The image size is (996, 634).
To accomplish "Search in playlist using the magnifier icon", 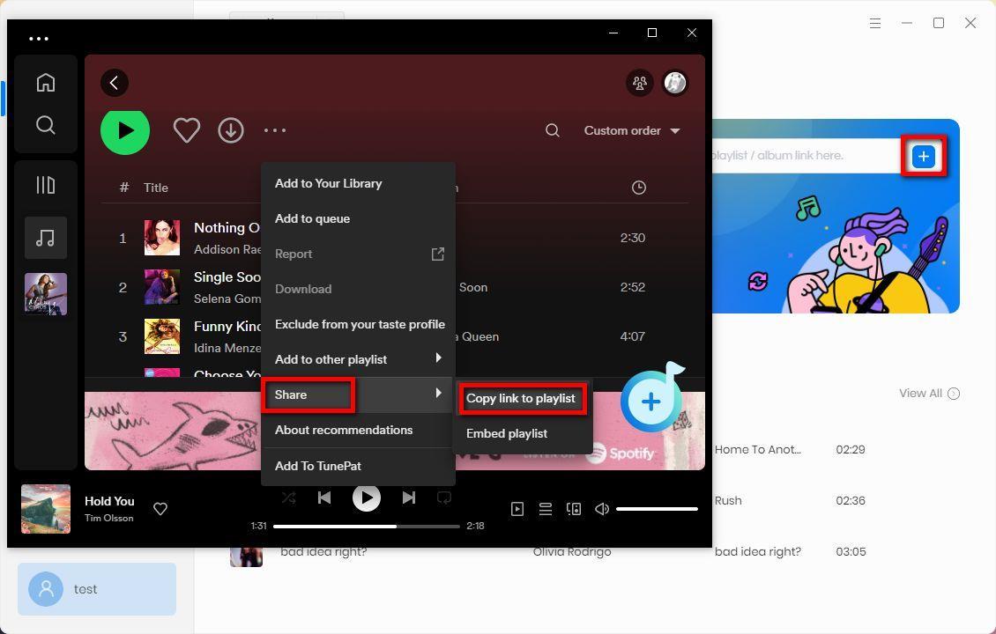I will (x=553, y=130).
